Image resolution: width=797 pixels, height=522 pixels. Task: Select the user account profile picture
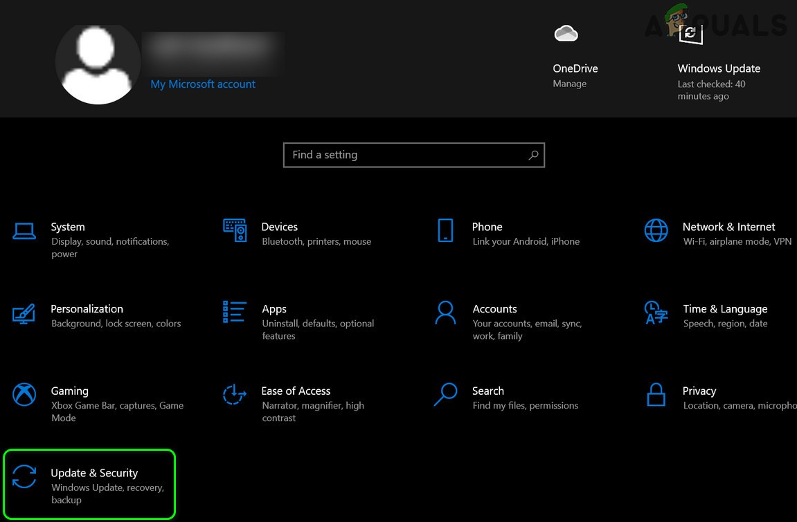tap(98, 63)
